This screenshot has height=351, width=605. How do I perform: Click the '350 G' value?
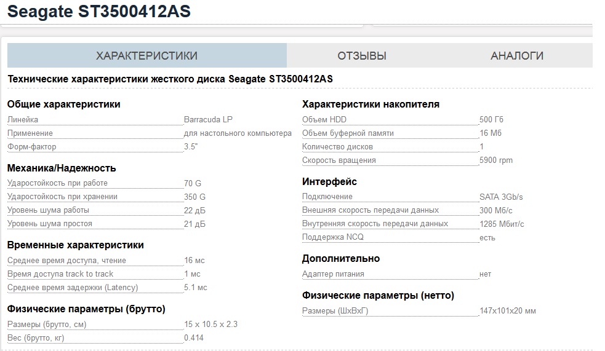194,197
